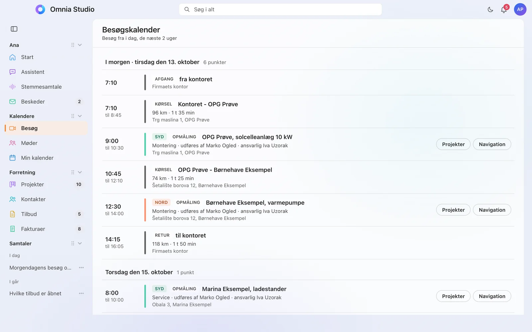Open Fakturaer invoice icon
Image resolution: width=532 pixels, height=332 pixels.
[x=13, y=229]
